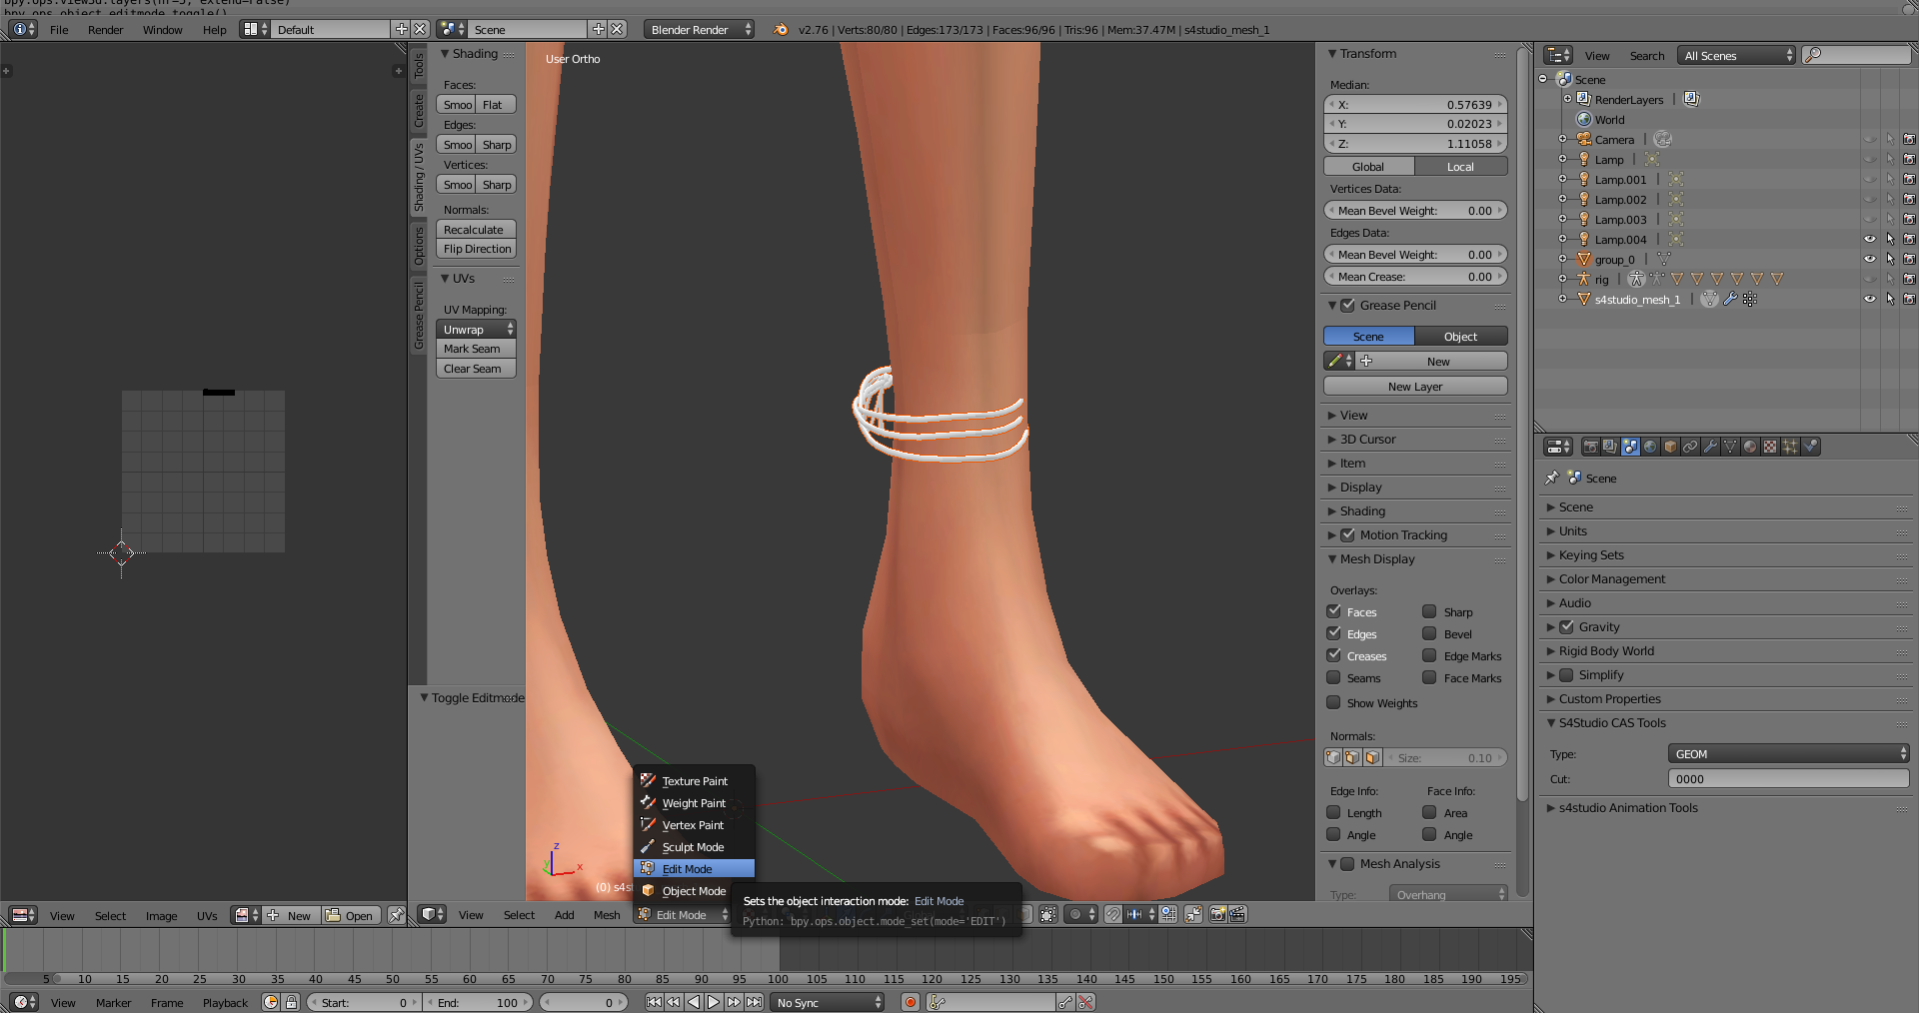Viewport: 1919px width, 1013px height.
Task: Open the Render menu in the top bar
Action: 105,30
